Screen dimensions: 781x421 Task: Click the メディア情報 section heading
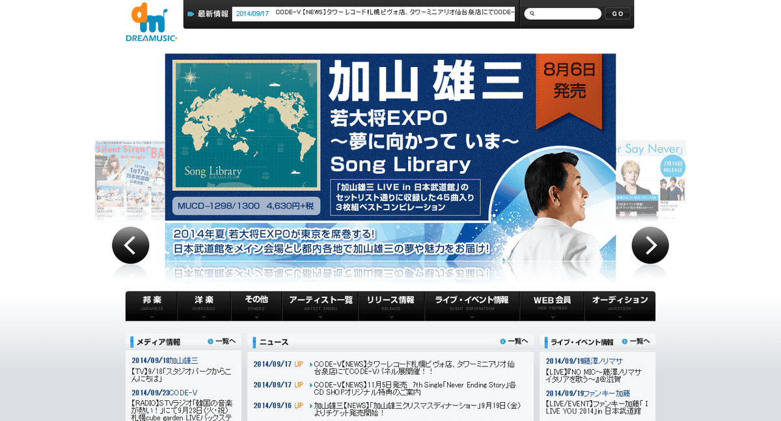pos(158,342)
